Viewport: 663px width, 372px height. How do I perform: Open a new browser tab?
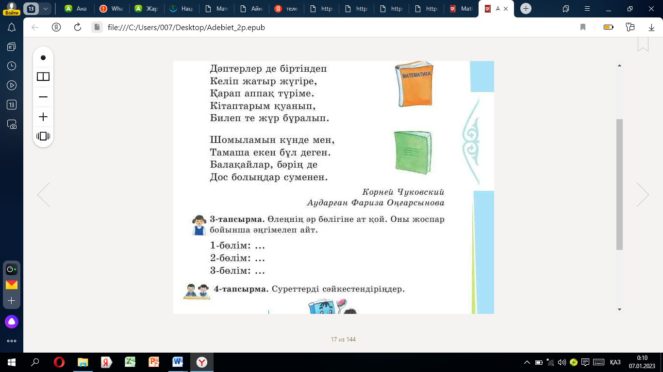click(x=526, y=9)
